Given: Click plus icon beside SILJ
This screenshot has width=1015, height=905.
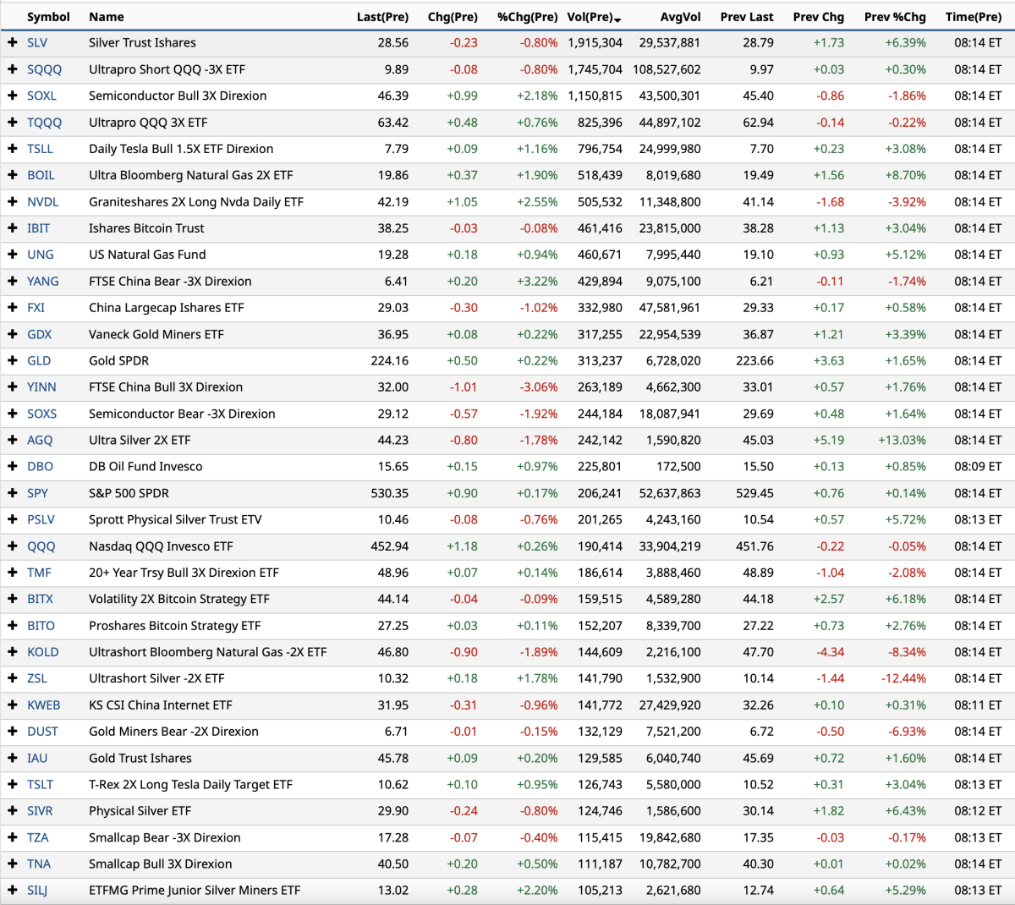Looking at the screenshot, I should coord(13,891).
